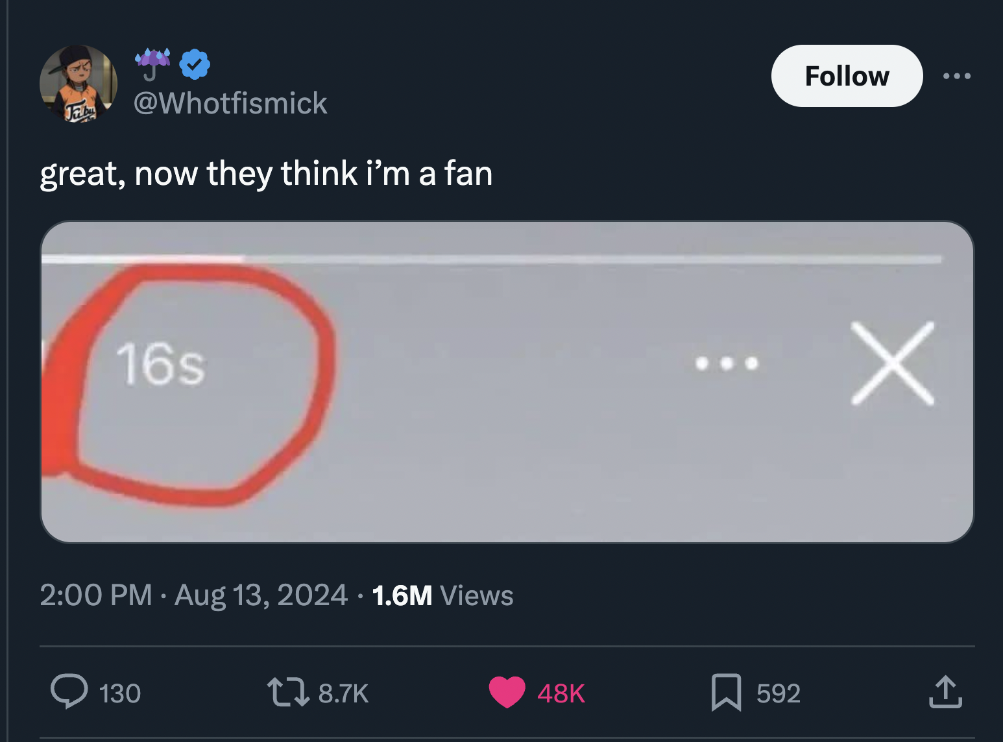The height and width of the screenshot is (742, 1003).
Task: Open the post options ellipsis menu
Action: pyautogui.click(x=958, y=76)
